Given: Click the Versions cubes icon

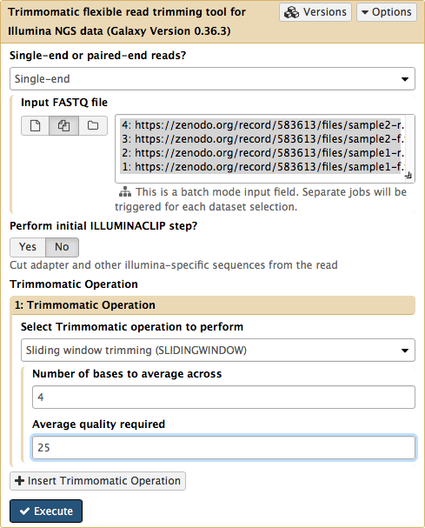Looking at the screenshot, I should pos(291,12).
